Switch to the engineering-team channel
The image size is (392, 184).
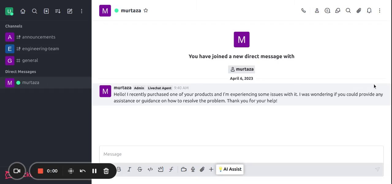point(40,49)
